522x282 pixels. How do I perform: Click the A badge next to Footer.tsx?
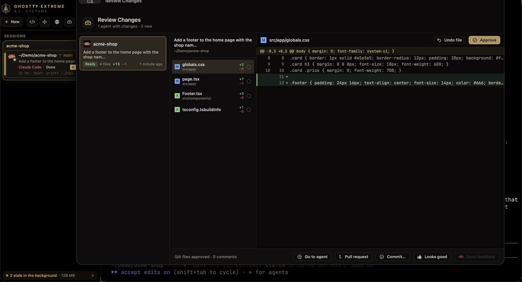[x=177, y=96]
